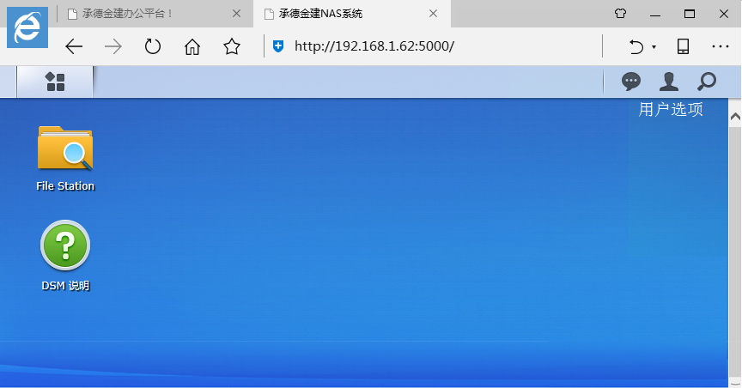Add page to favorites star
Screen dimensions: 742x388
click(231, 46)
